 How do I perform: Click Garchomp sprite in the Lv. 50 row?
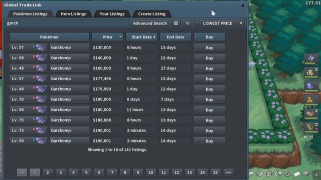pos(40,141)
